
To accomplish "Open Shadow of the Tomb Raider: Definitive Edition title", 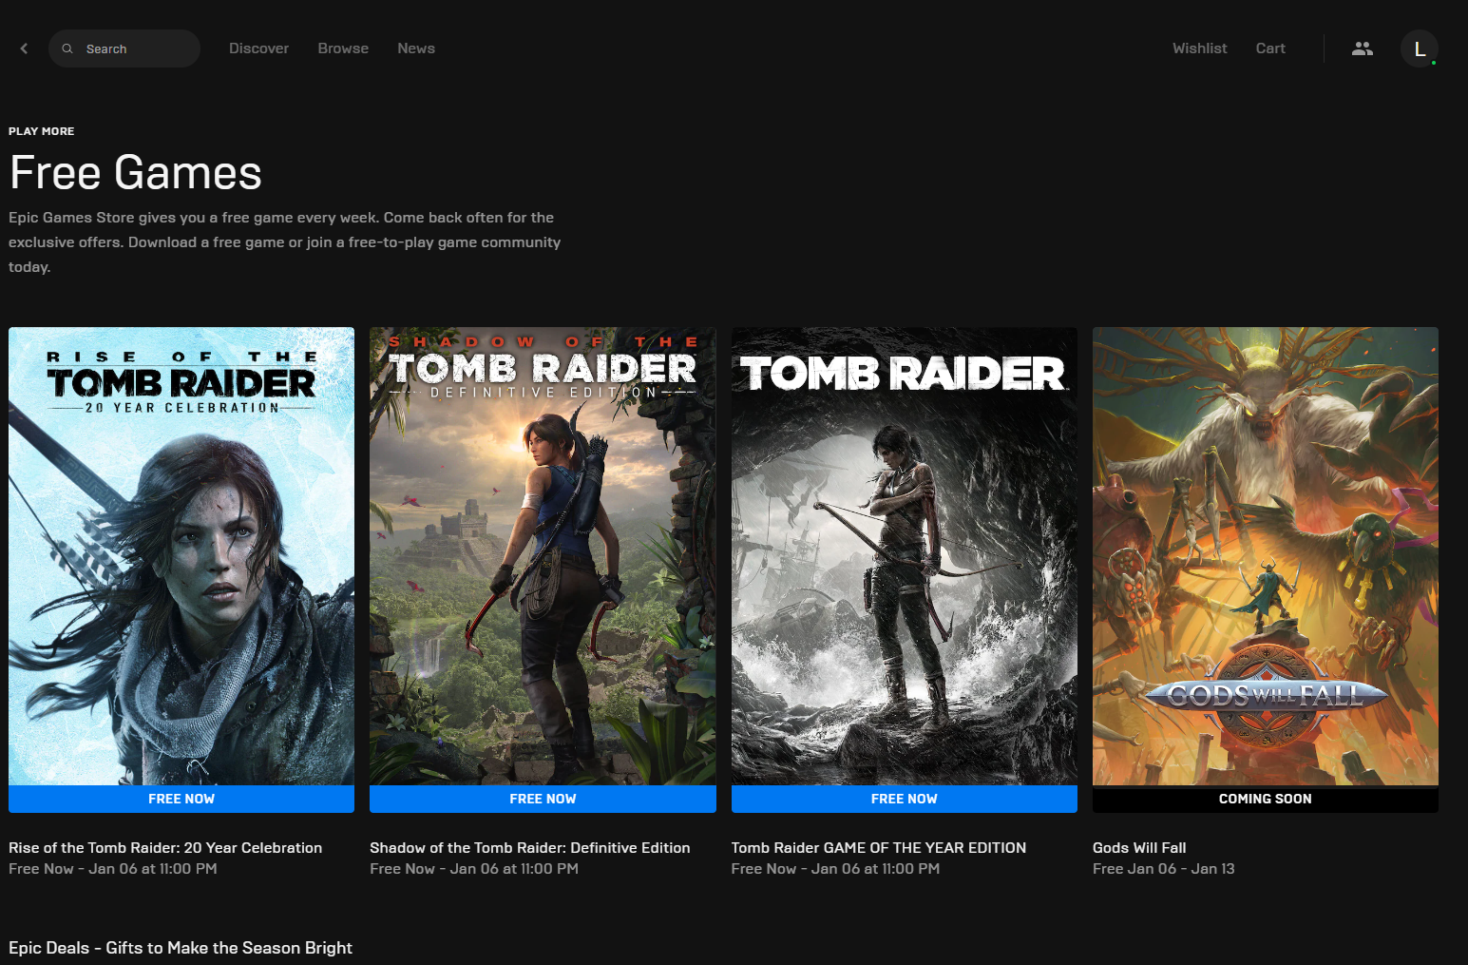I will (529, 847).
